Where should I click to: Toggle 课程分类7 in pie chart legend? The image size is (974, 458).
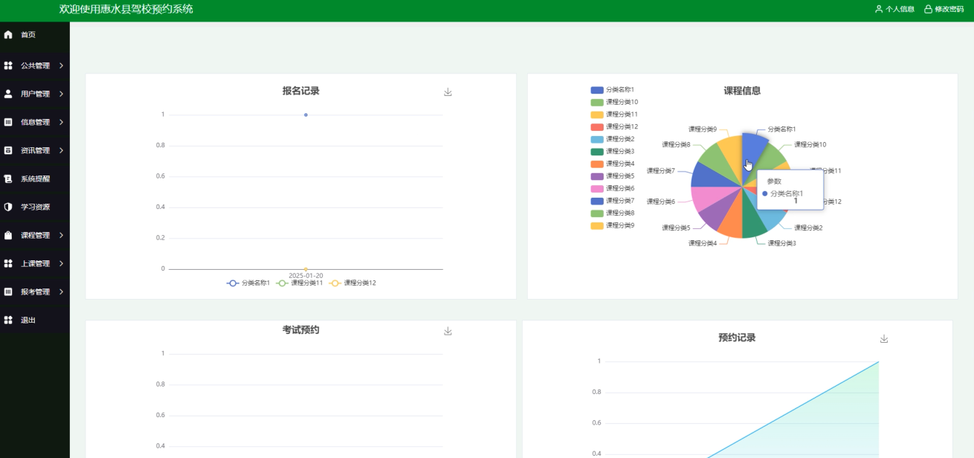pos(613,201)
